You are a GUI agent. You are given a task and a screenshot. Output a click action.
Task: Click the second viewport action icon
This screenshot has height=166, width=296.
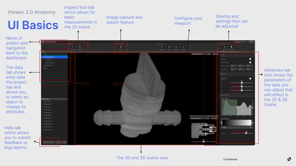coord(169,47)
